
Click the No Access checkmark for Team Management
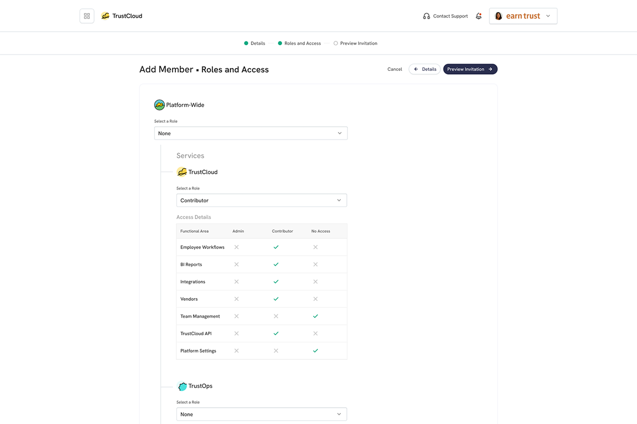click(x=315, y=316)
